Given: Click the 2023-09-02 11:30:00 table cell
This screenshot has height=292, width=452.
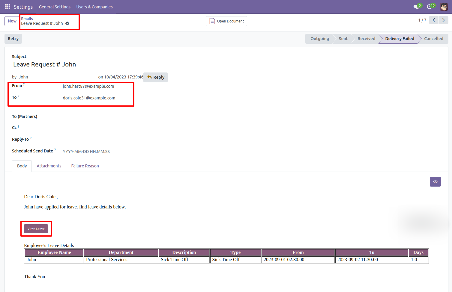Looking at the screenshot, I should pyautogui.click(x=372, y=260).
